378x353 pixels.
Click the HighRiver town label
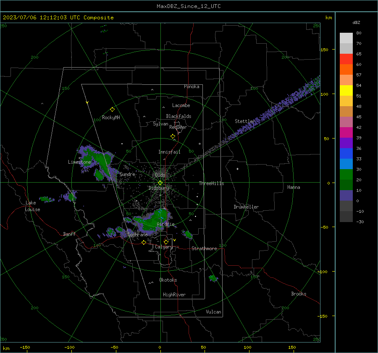pos(174,295)
